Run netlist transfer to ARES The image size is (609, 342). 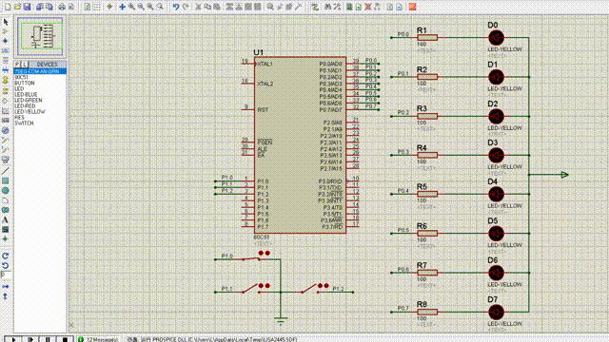point(412,7)
